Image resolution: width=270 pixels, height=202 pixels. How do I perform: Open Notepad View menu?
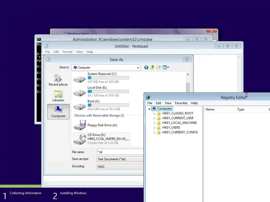point(79,52)
